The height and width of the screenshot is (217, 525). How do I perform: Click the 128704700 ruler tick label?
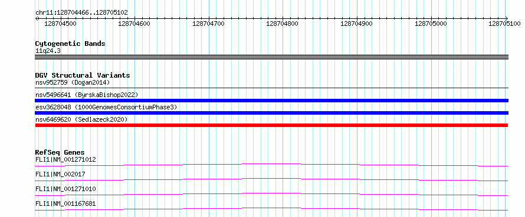209,24
